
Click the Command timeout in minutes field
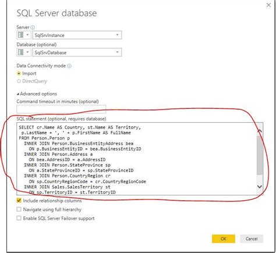coord(61,109)
